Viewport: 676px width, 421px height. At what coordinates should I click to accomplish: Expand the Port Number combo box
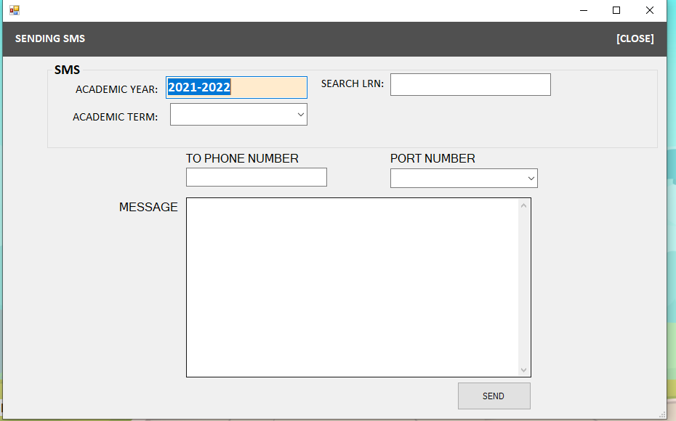tap(464, 179)
